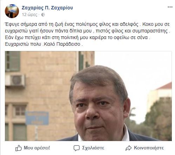Click the word Κοκο in the post
Image resolution: width=175 pixels, height=155 pixels.
tap(148, 24)
